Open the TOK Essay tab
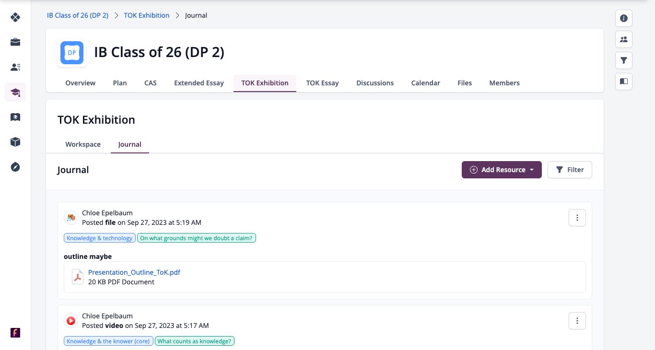 pyautogui.click(x=323, y=83)
